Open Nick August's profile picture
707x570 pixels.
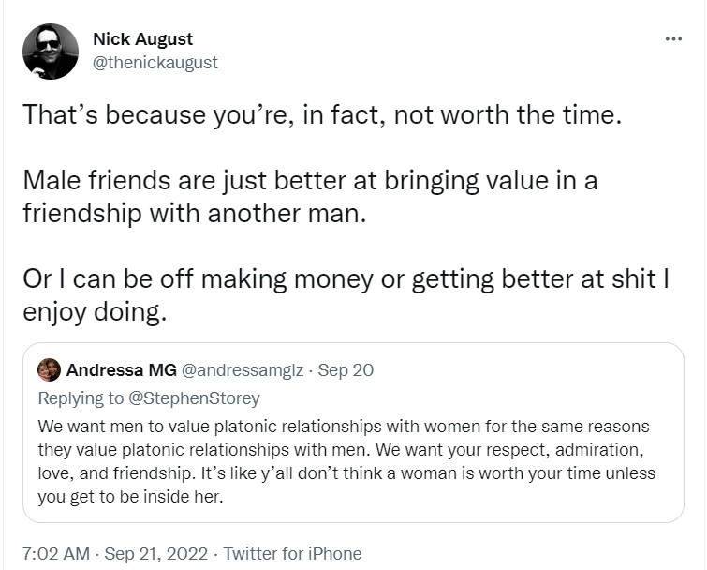[51, 52]
